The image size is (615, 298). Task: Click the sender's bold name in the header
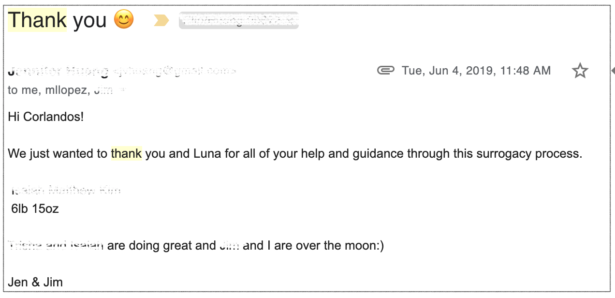point(59,72)
